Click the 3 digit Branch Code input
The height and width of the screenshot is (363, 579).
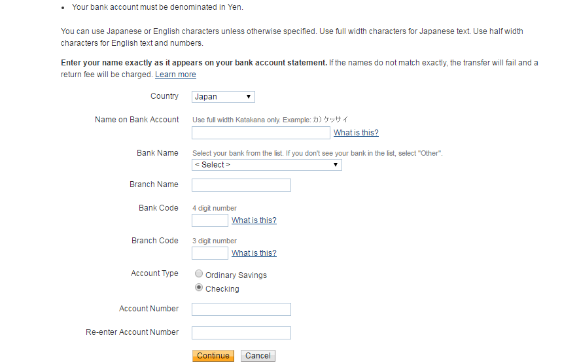pos(209,253)
